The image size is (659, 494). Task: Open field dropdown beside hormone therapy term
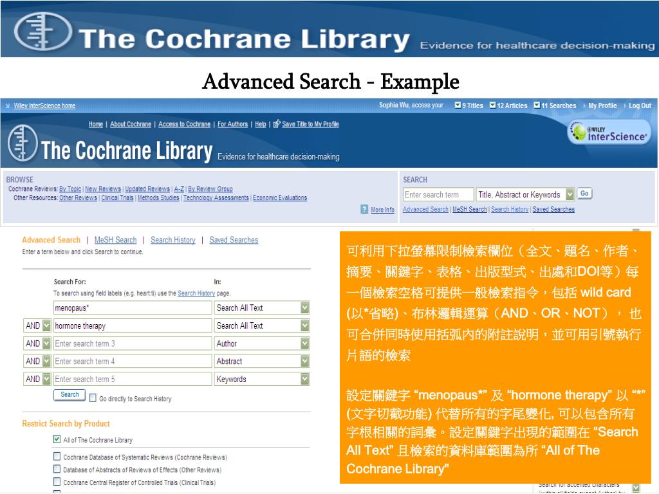tap(304, 325)
